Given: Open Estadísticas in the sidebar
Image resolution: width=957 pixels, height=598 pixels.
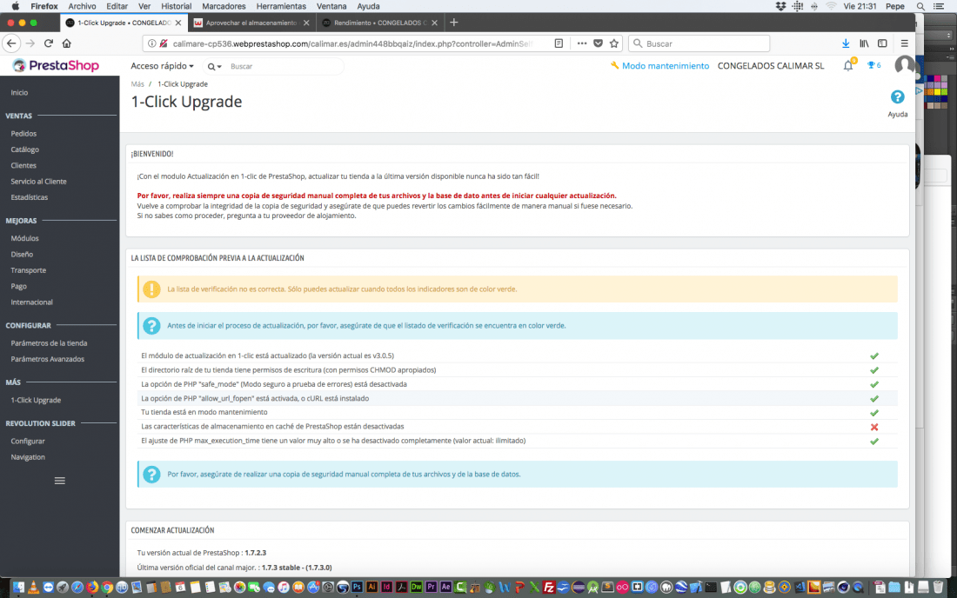Looking at the screenshot, I should [x=30, y=197].
